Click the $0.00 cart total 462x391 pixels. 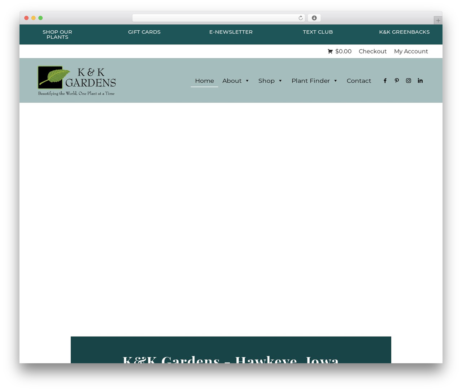[343, 52]
